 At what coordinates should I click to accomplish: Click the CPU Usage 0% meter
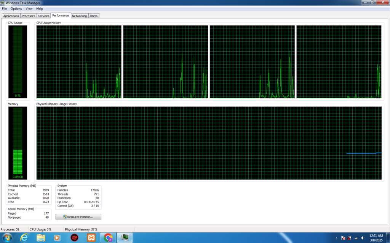[18, 62]
